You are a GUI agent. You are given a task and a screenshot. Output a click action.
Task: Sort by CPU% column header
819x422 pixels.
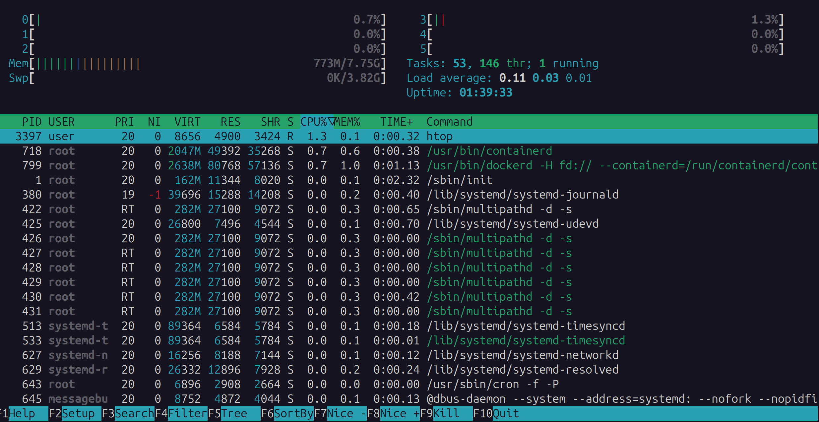[x=314, y=122]
